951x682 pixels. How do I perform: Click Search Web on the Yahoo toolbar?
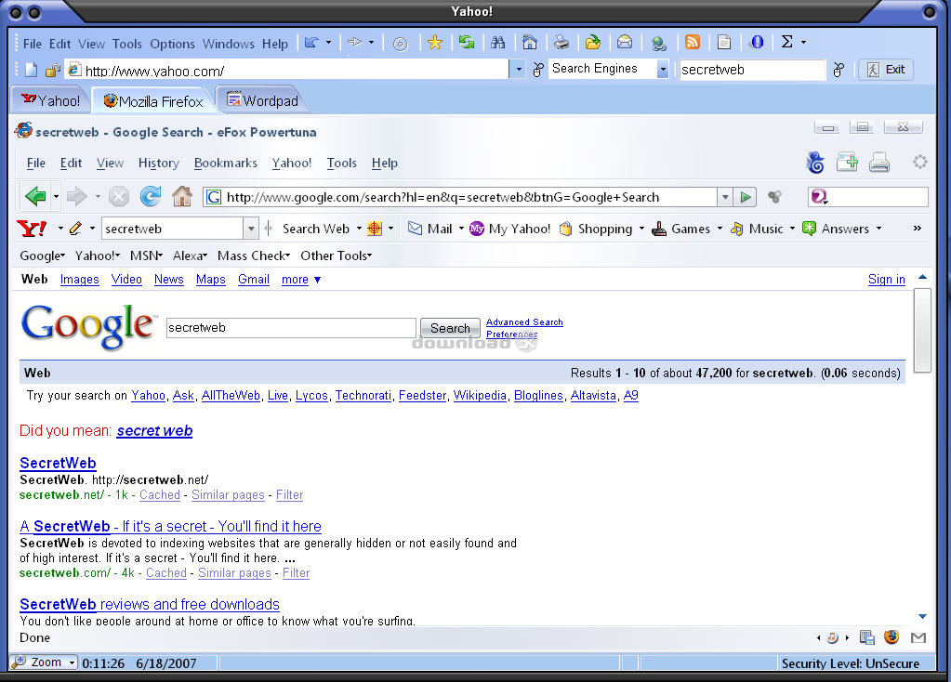316,230
